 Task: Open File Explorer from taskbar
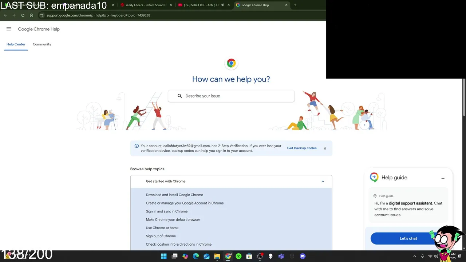(x=217, y=256)
